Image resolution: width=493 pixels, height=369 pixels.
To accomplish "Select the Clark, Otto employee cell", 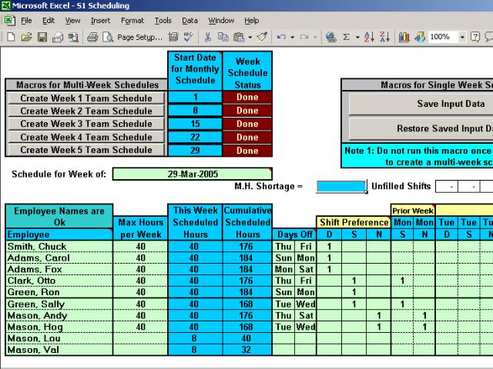I will pyautogui.click(x=59, y=281).
